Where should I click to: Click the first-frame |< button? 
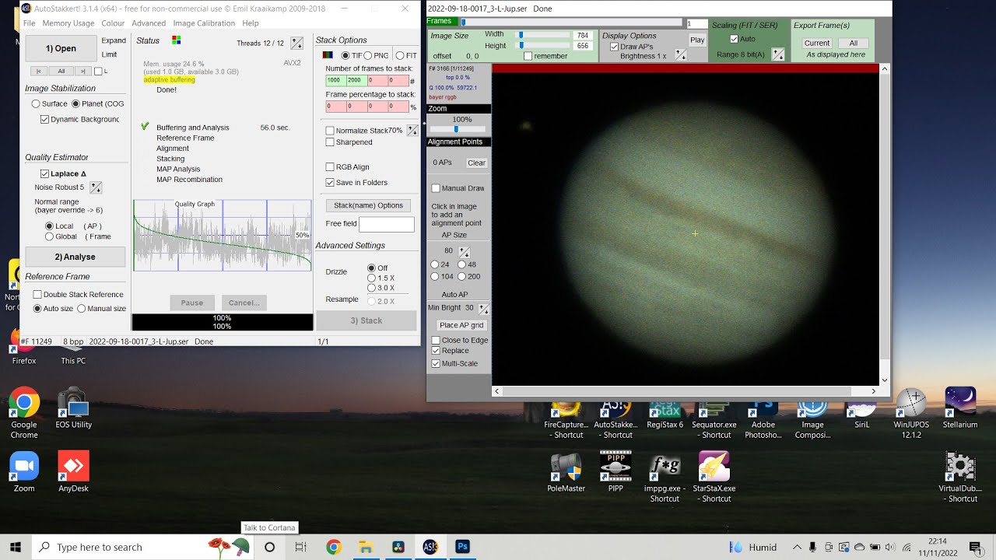tap(39, 71)
